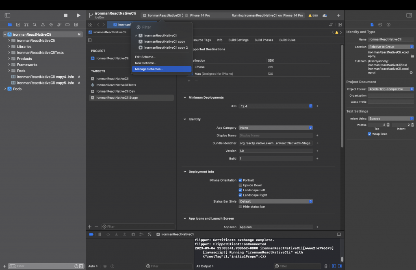The width and height of the screenshot is (416, 270).
Task: Uncheck the Portrait orientation checkbox
Action: [240, 180]
